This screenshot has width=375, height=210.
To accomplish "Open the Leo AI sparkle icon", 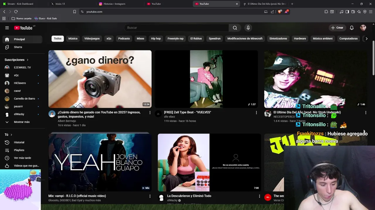I will click(x=359, y=12).
